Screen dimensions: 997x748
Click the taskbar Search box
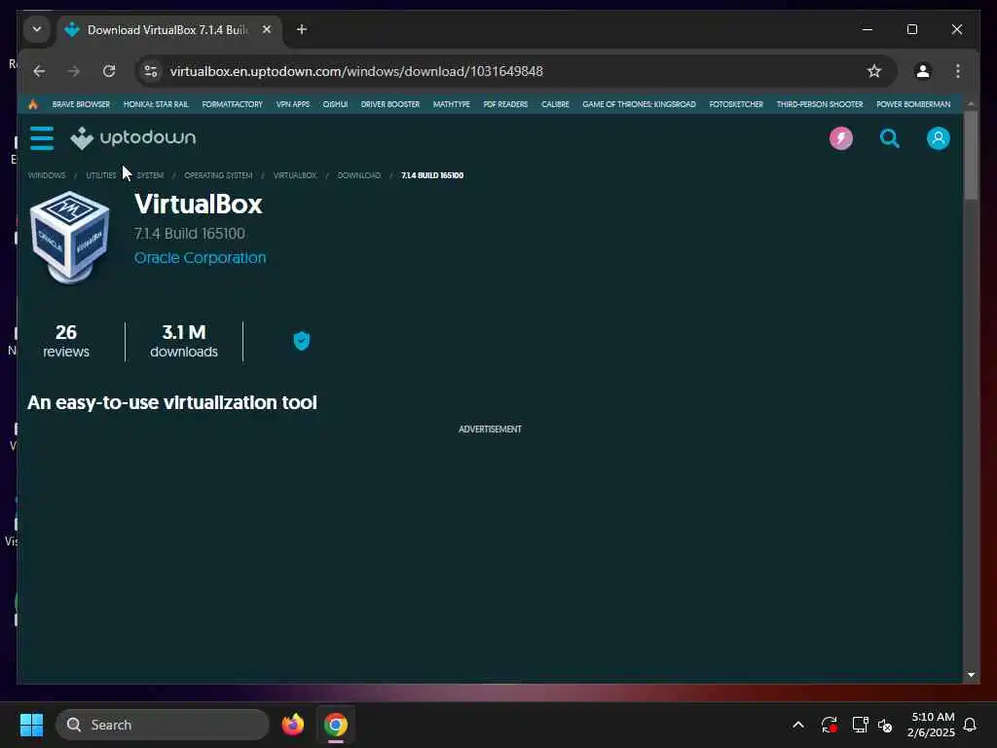coord(163,725)
